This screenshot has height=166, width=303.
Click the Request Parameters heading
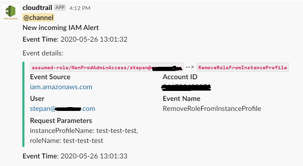pos(61,121)
